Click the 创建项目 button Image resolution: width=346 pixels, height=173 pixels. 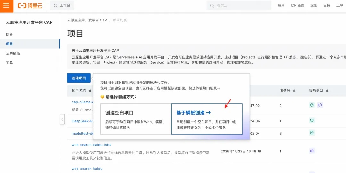pos(79,78)
